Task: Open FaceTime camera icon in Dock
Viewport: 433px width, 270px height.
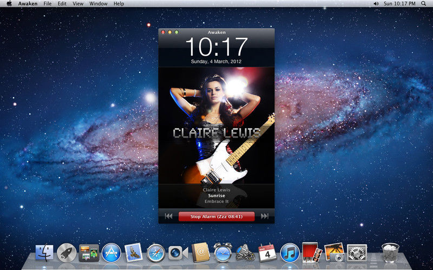Action: (x=178, y=253)
